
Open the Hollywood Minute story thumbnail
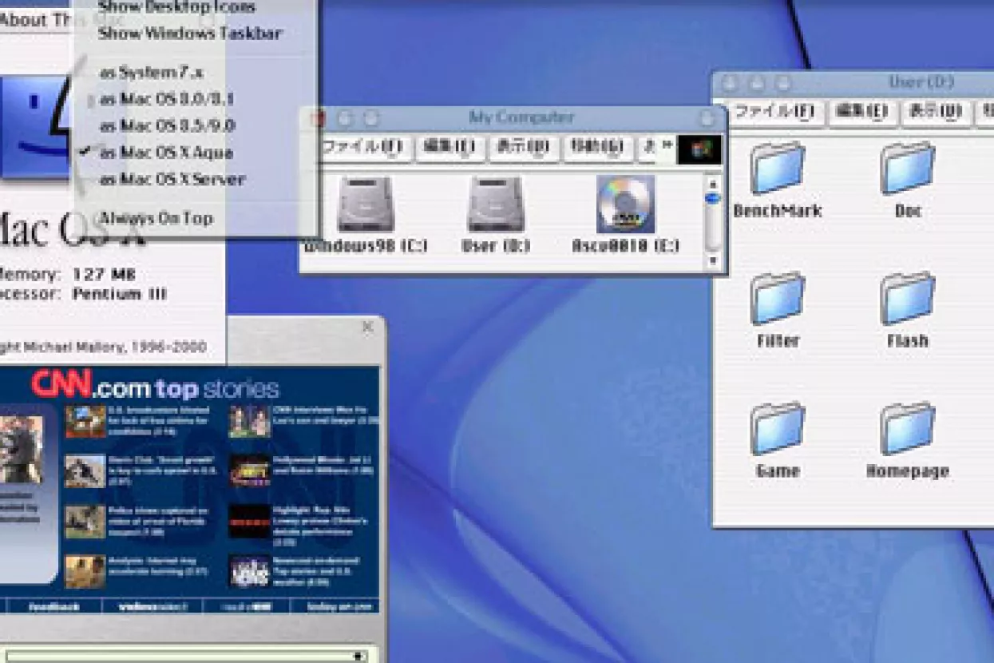coord(249,470)
